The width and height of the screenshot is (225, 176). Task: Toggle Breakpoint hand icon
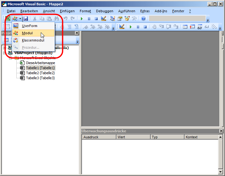154,27
